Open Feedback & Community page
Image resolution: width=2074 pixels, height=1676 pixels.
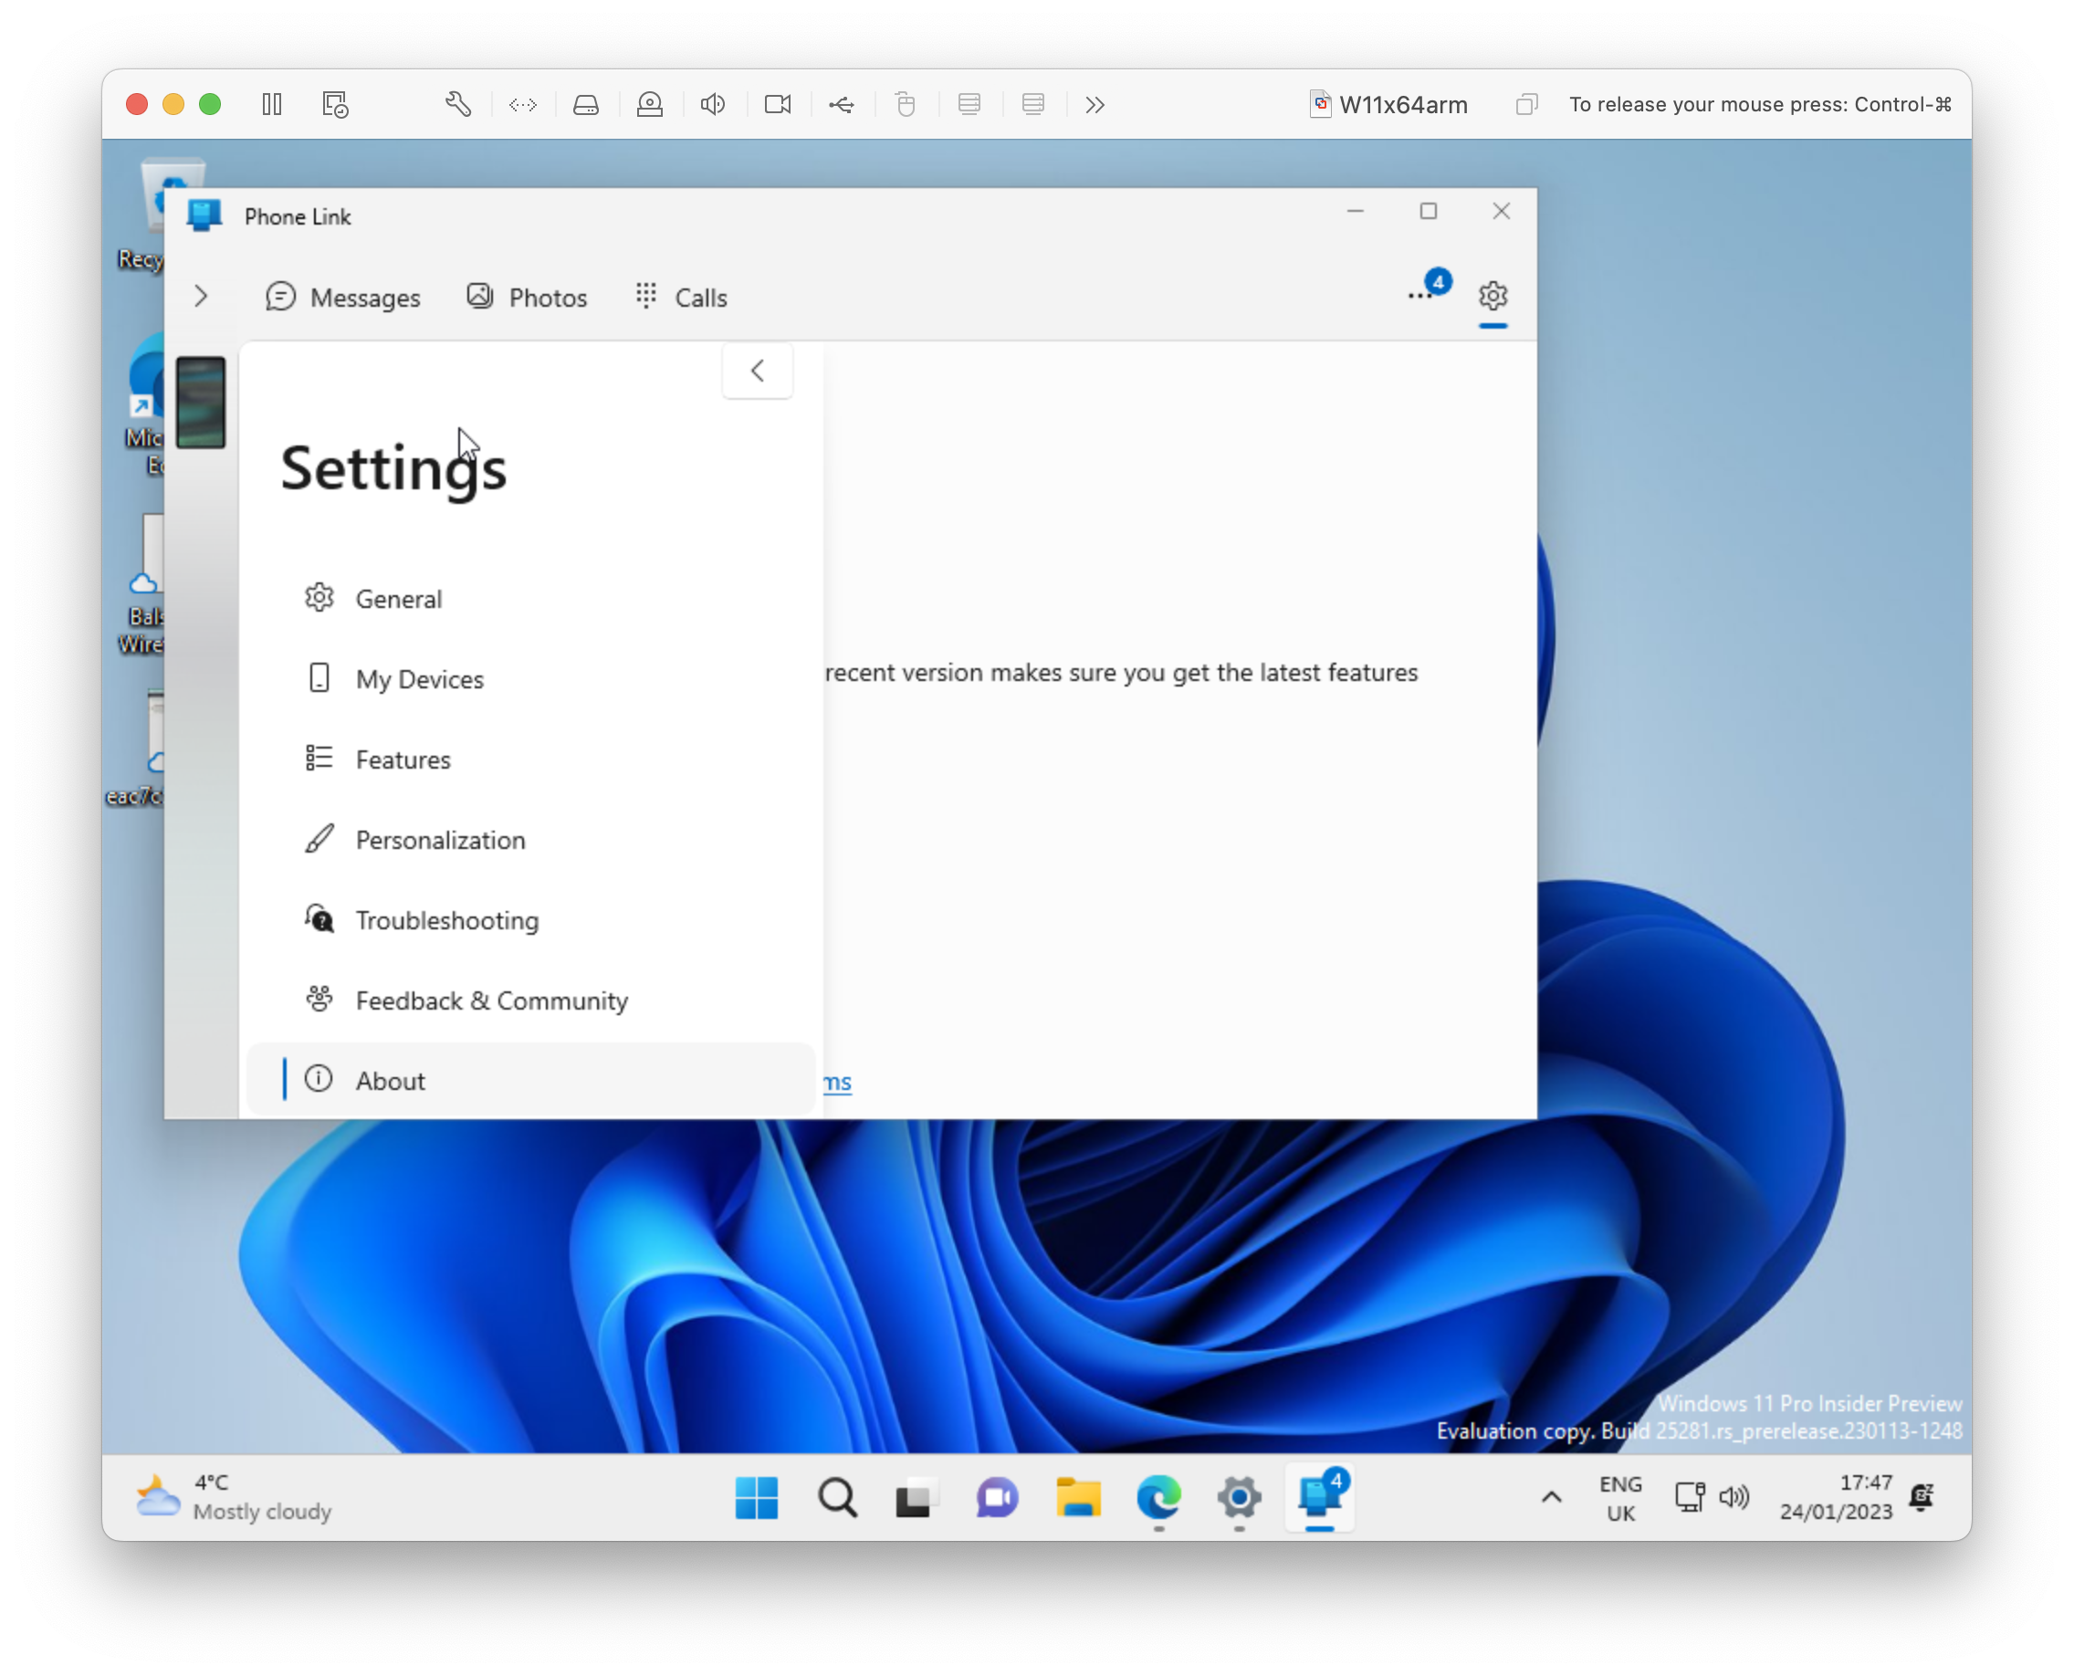pyautogui.click(x=490, y=1001)
